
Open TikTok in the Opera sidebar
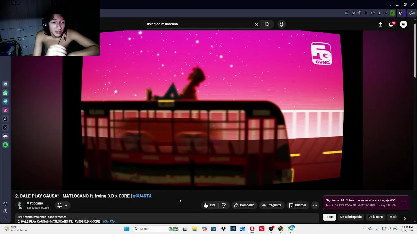point(6,119)
